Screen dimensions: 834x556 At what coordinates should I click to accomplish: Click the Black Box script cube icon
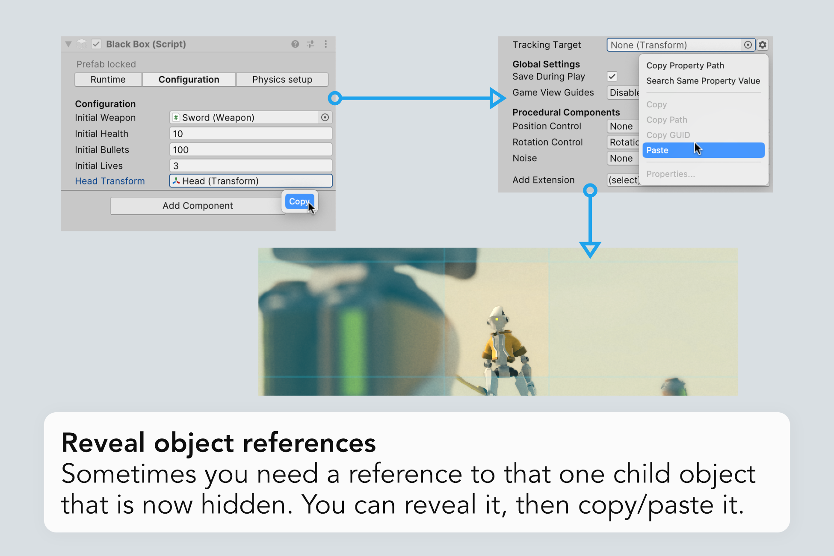[82, 44]
